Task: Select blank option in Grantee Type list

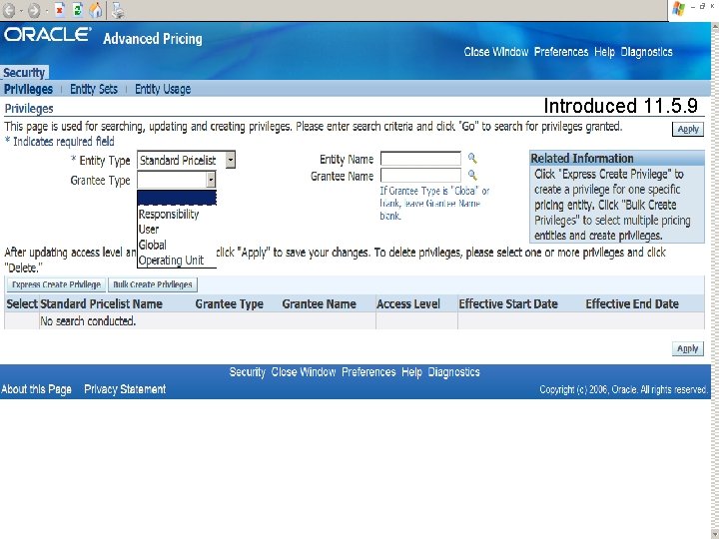Action: (x=177, y=198)
